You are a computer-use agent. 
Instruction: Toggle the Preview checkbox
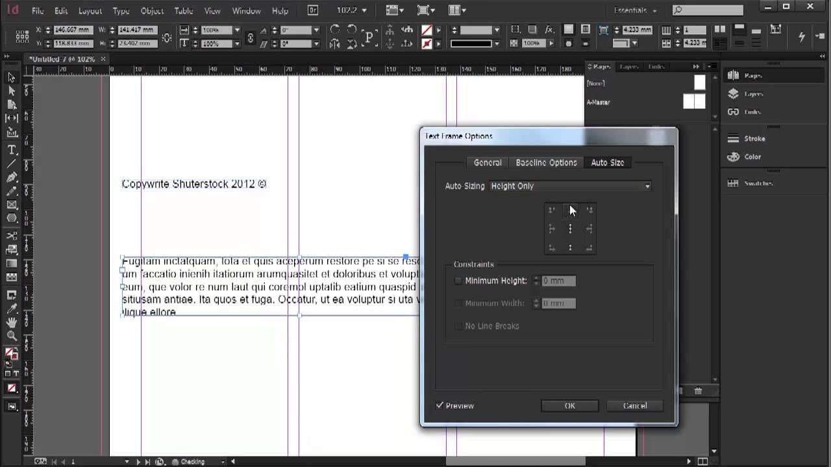[x=440, y=405]
